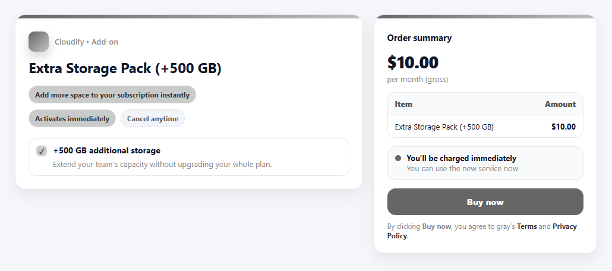Click the 'per month (gross)' label
The height and width of the screenshot is (271, 612).
418,79
